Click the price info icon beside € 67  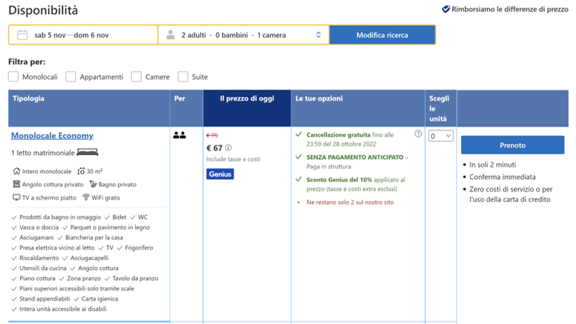click(228, 148)
